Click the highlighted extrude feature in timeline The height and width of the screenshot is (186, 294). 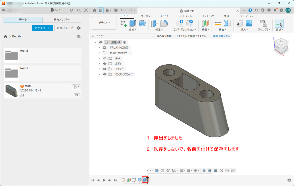click(145, 180)
